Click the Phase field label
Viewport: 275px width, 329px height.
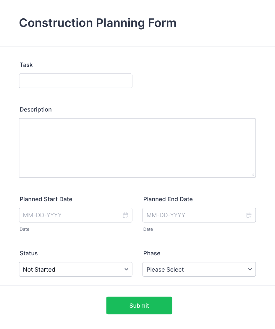pyautogui.click(x=152, y=253)
